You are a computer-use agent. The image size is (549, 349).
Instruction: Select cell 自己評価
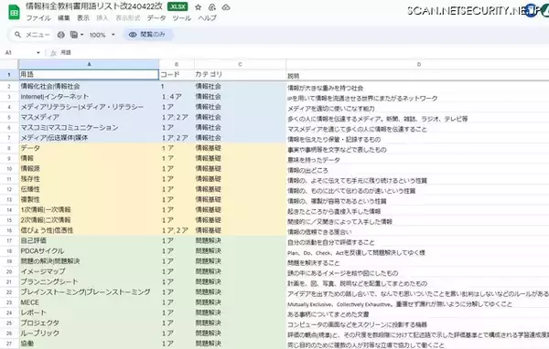coord(89,240)
